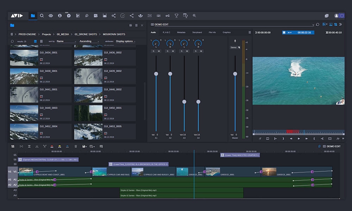This screenshot has width=352, height=211.
Task: Switch browse results to card view
Action: pos(35,41)
